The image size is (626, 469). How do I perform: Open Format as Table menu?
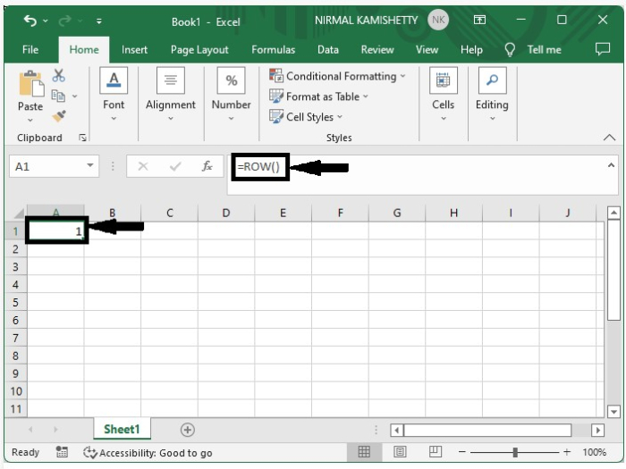click(318, 96)
